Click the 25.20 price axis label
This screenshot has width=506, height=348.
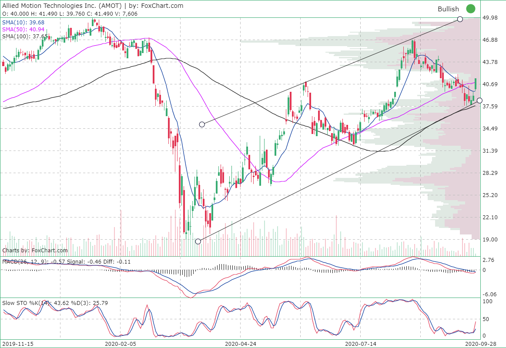[x=489, y=195]
